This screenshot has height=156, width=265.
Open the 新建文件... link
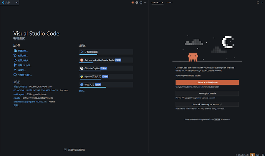pos(23,50)
